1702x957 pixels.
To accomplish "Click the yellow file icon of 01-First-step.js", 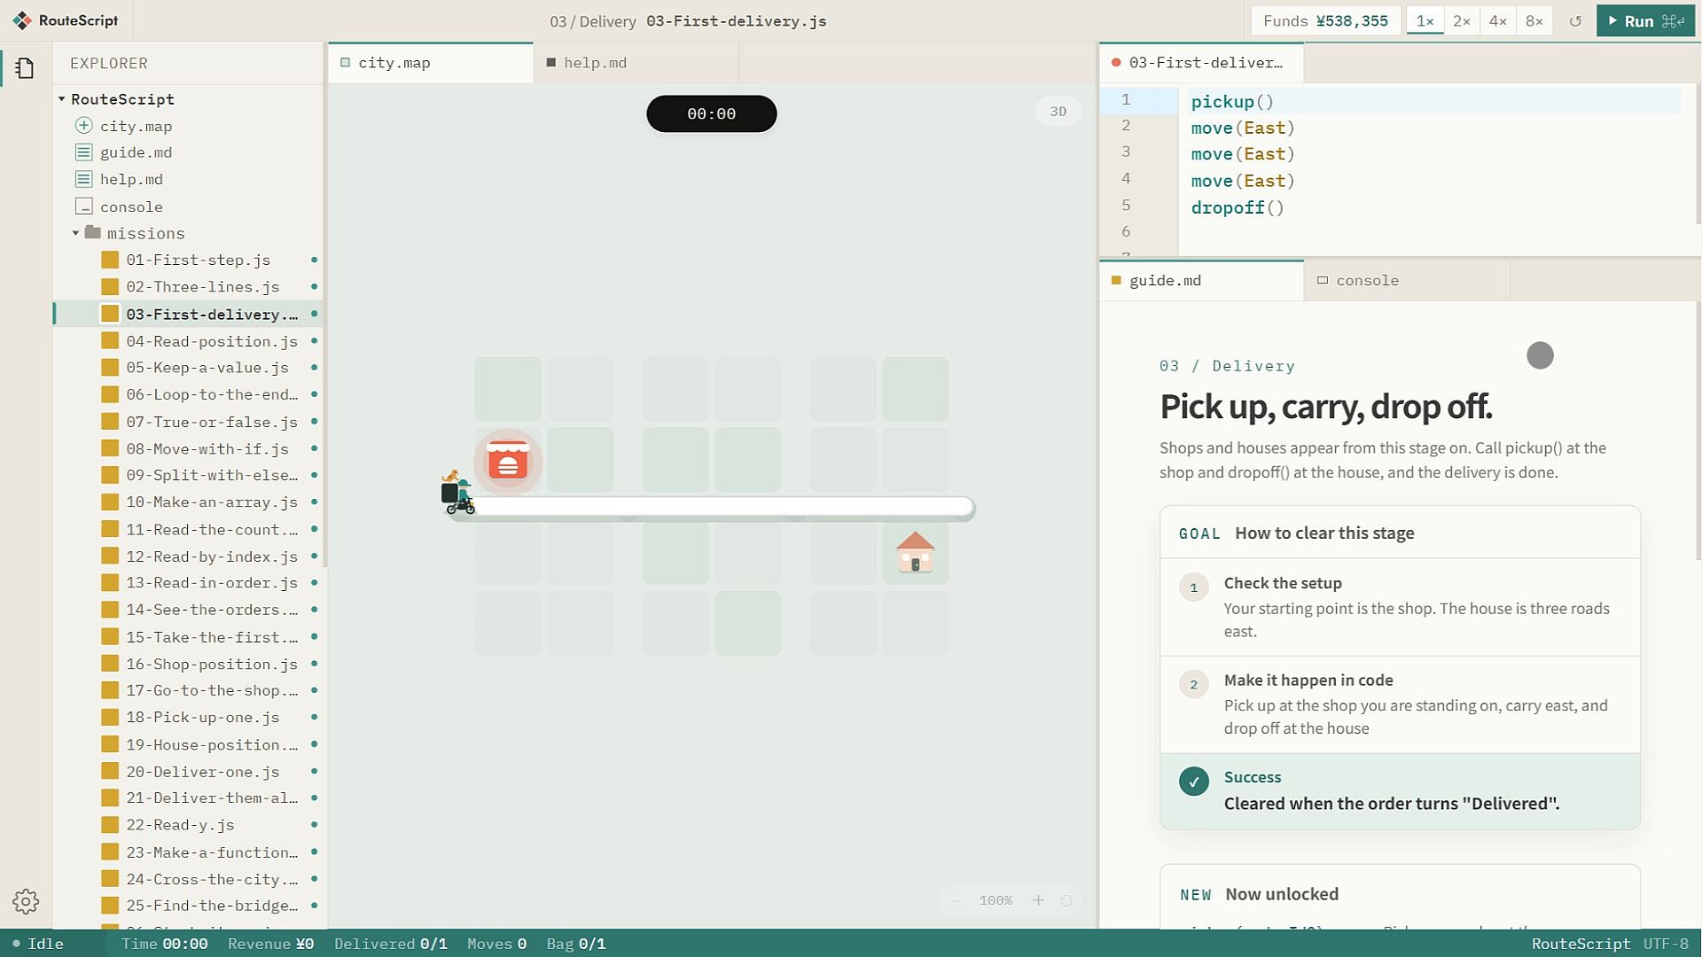I will (x=110, y=260).
